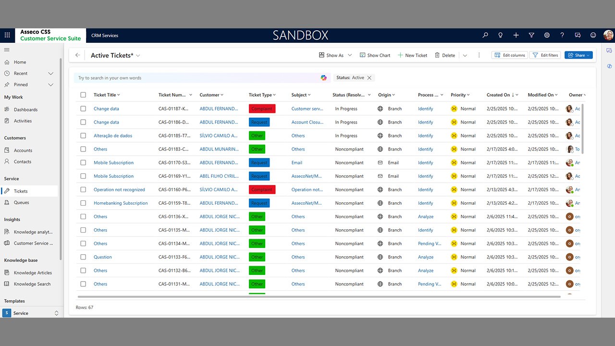
Task: Select all rows with header checkbox
Action: 83,95
